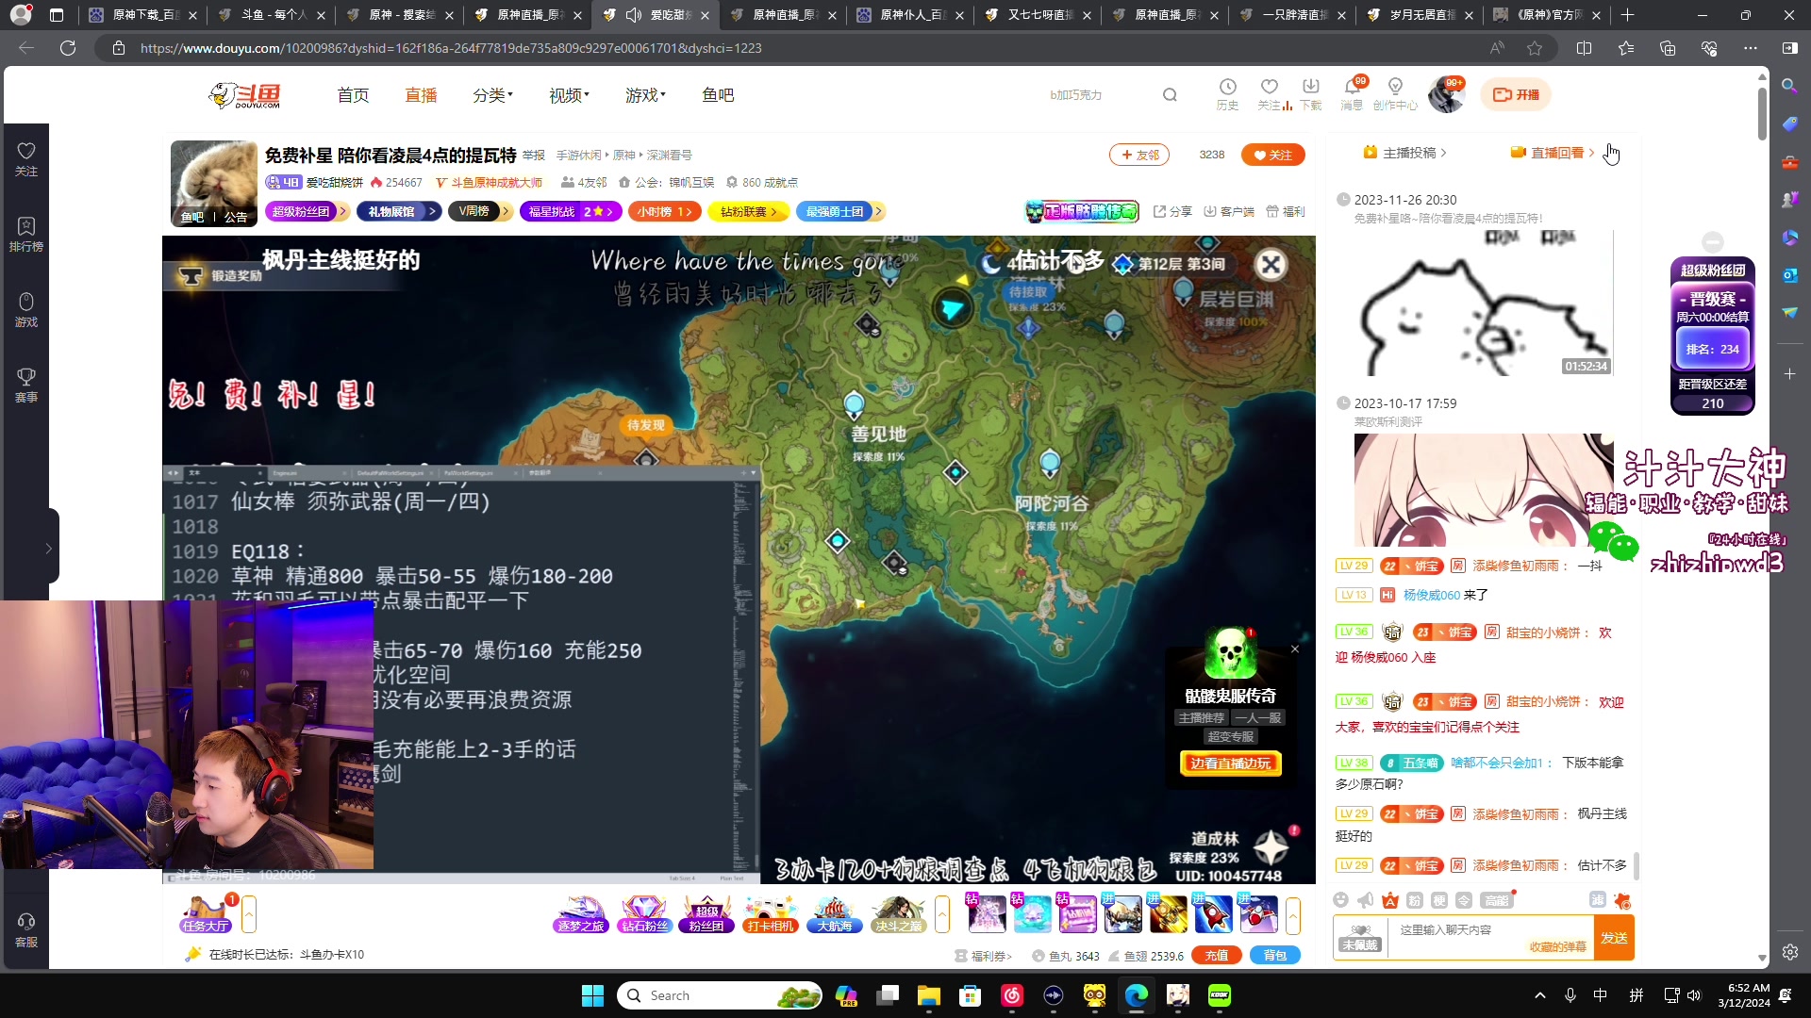This screenshot has width=1811, height=1018.
Task: Open the user avatar in the header
Action: pyautogui.click(x=1446, y=94)
